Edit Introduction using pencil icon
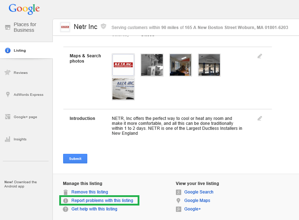The image size is (299, 220). pyautogui.click(x=260, y=118)
